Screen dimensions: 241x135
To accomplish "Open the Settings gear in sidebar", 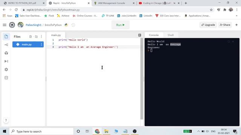I will click(6, 69).
